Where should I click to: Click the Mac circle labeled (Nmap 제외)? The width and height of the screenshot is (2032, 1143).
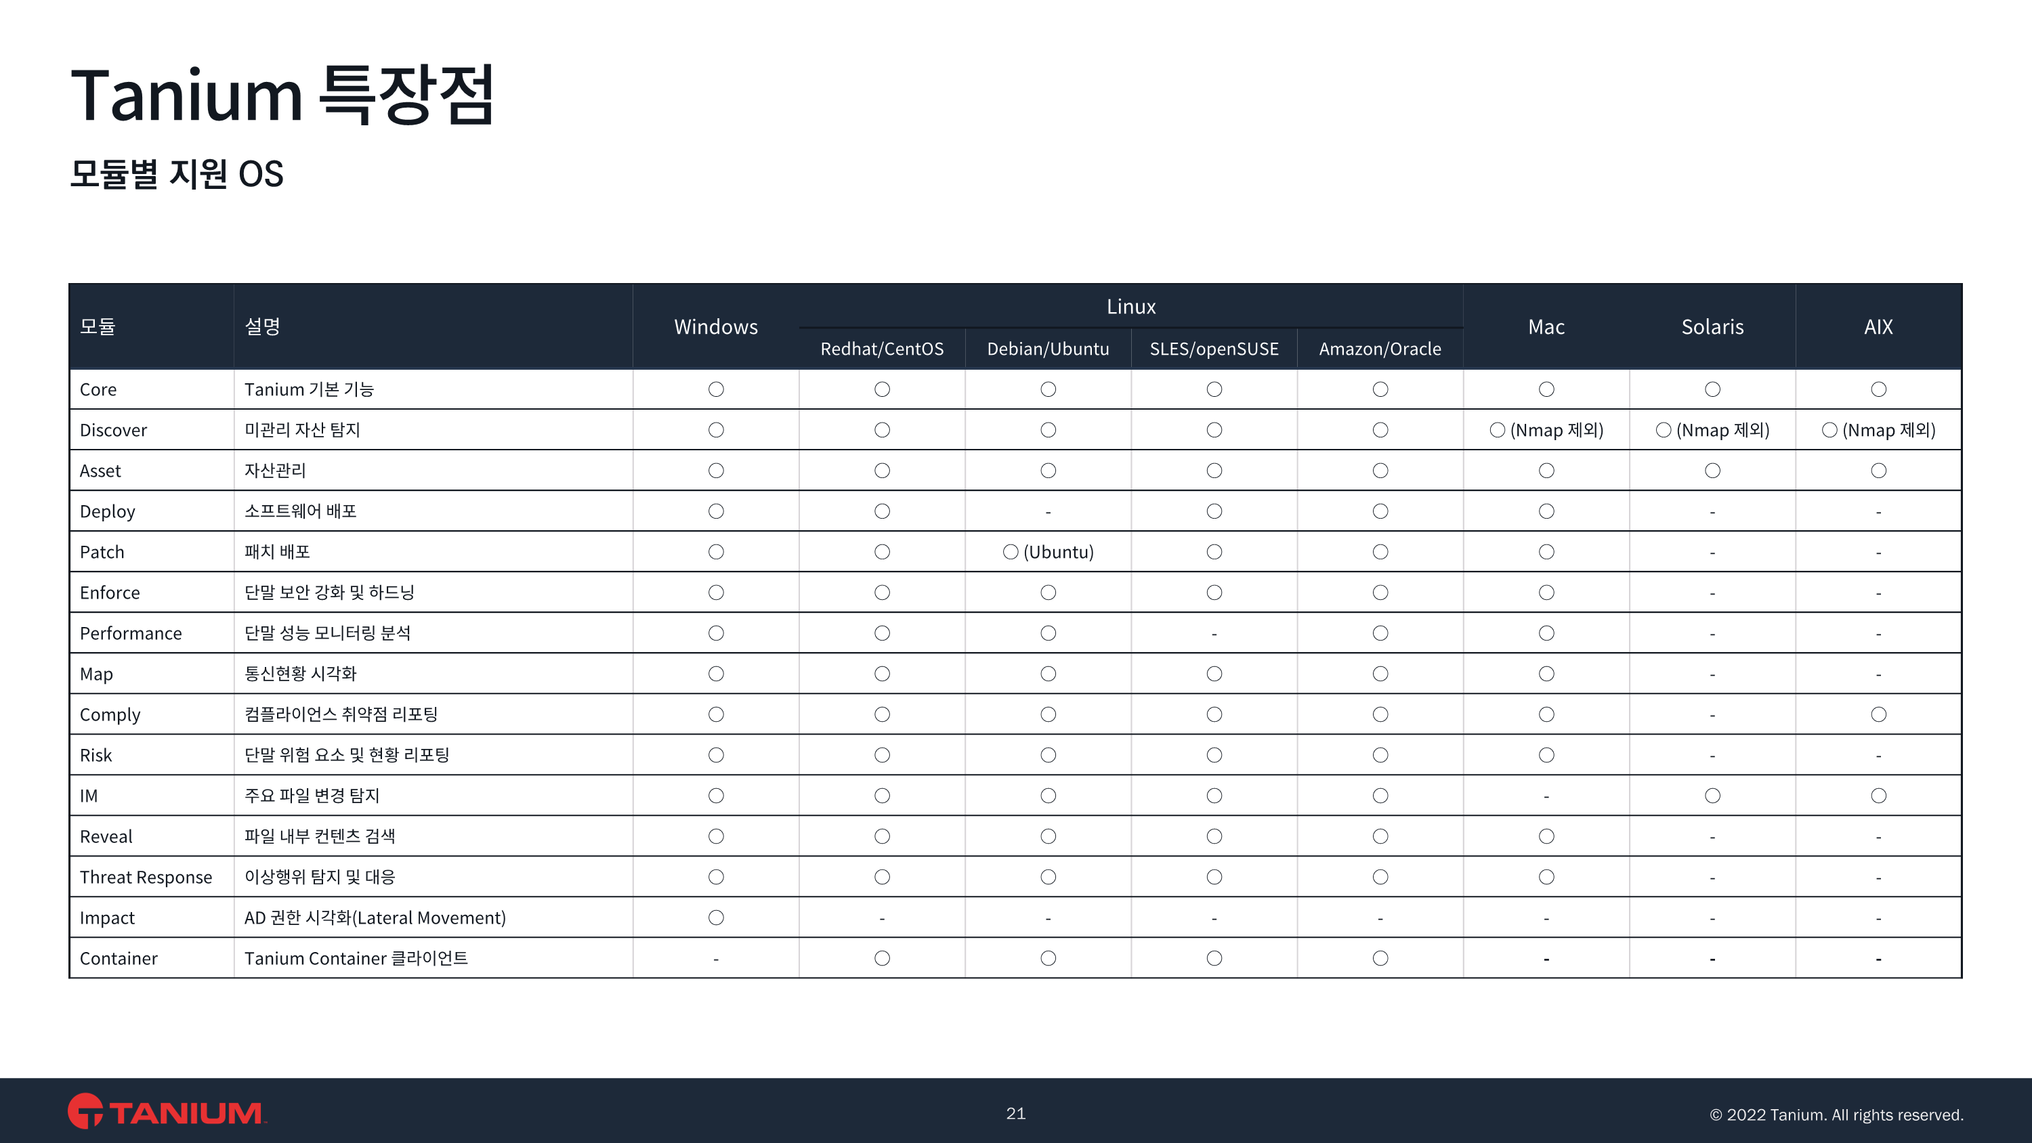coord(1497,430)
